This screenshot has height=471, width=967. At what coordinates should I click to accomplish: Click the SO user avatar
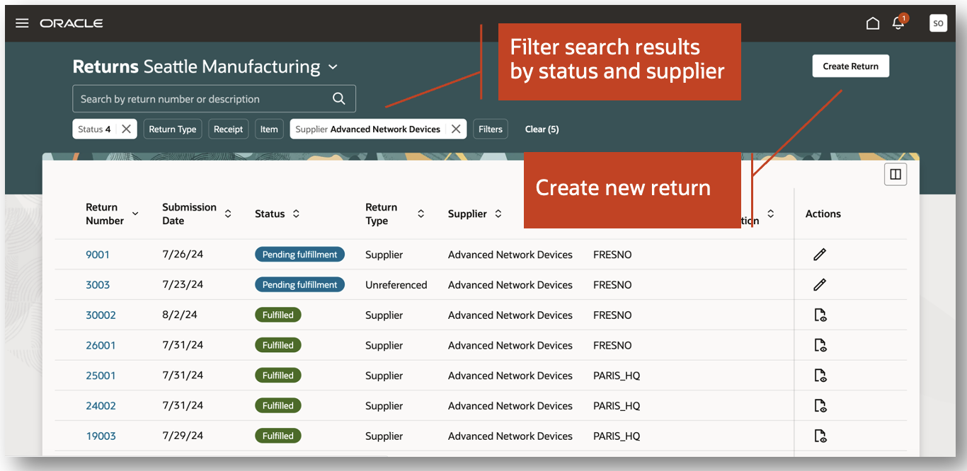point(938,23)
